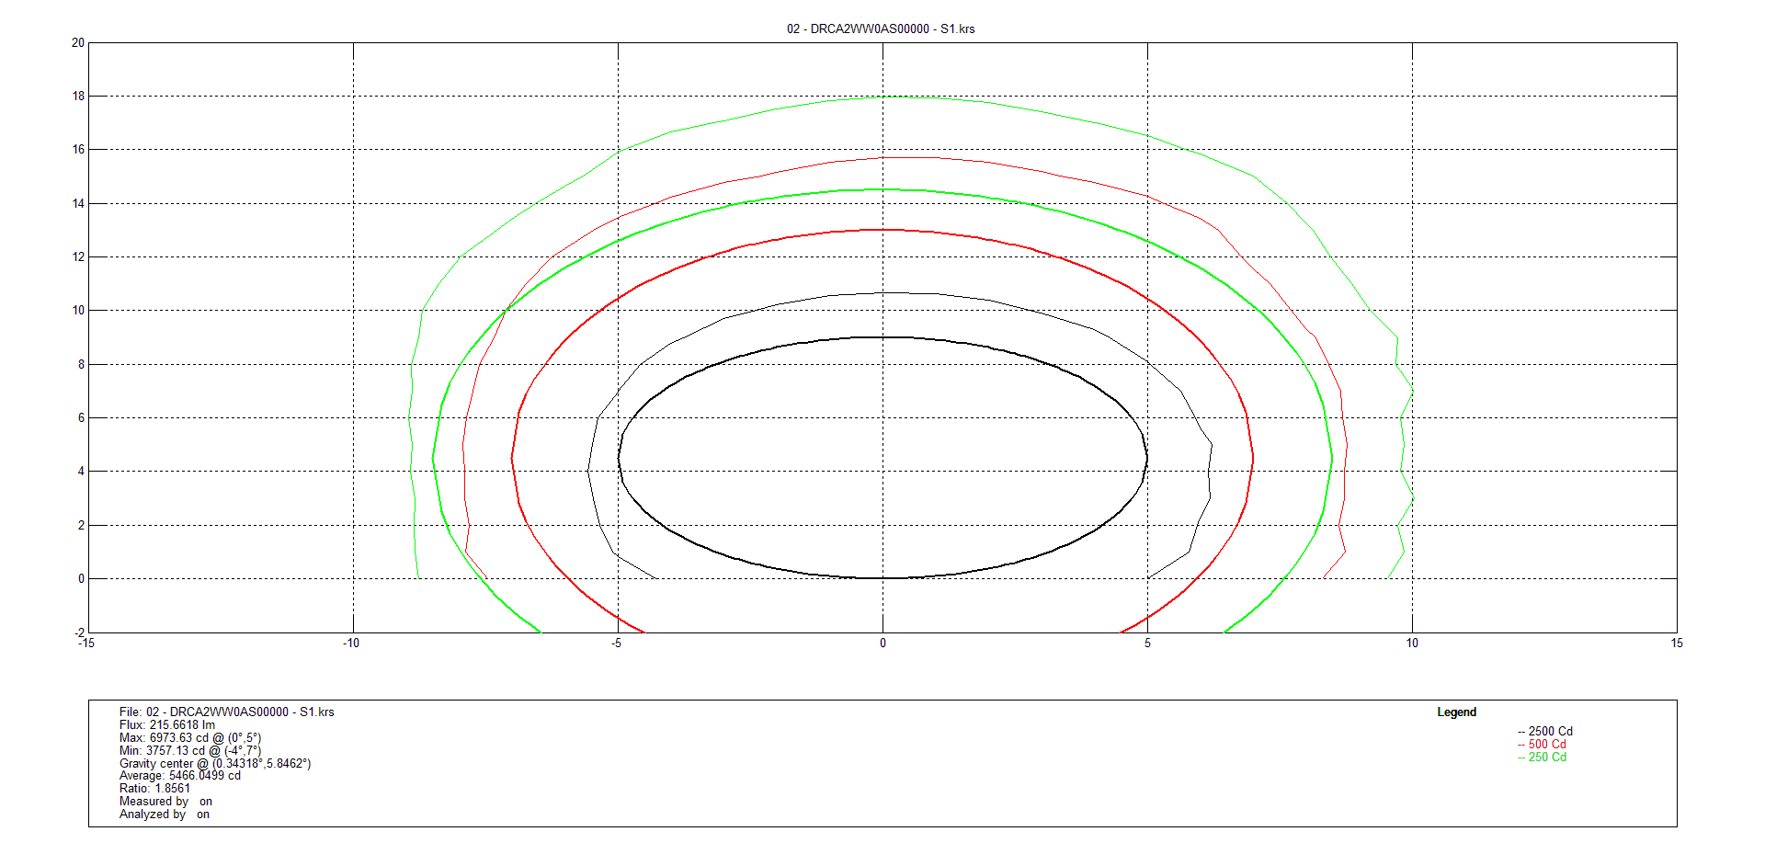Click the File name line in info panel
This screenshot has height=843, width=1765.
(x=226, y=712)
